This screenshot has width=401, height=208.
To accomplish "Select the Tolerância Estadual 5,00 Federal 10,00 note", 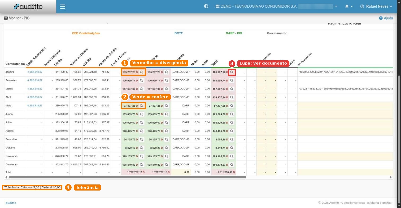I will pyautogui.click(x=32, y=187).
